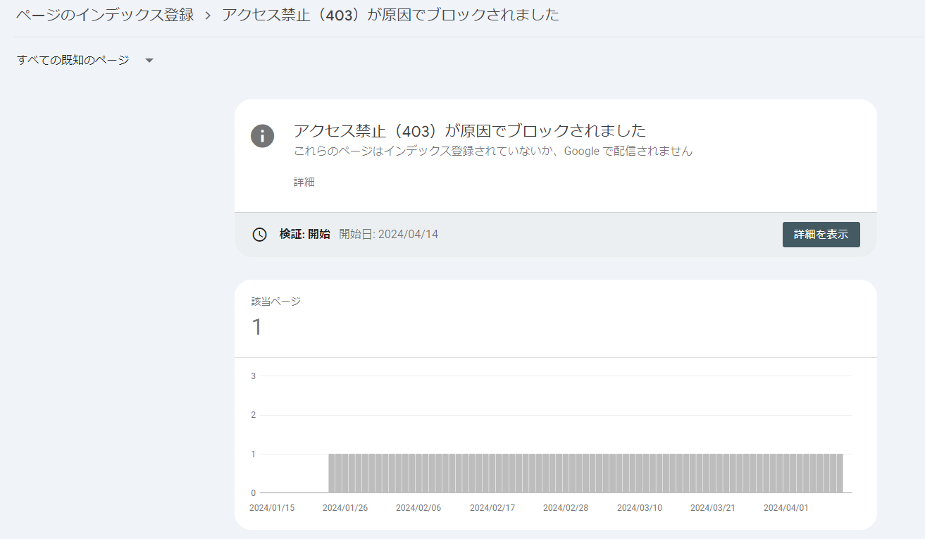This screenshot has height=539, width=925.
Task: Go back to ページのインデックス登録 via breadcrumb
Action: click(104, 14)
